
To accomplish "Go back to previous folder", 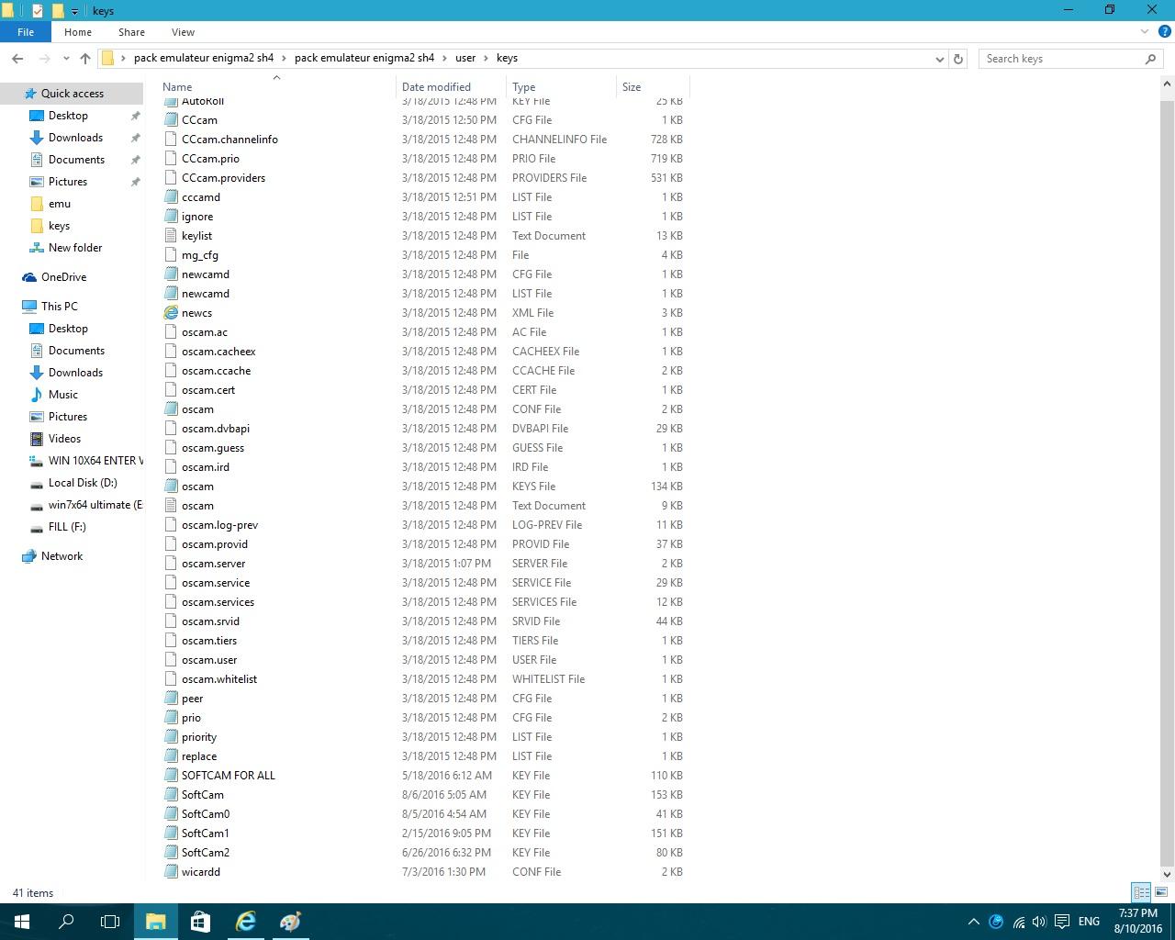I will coord(17,58).
